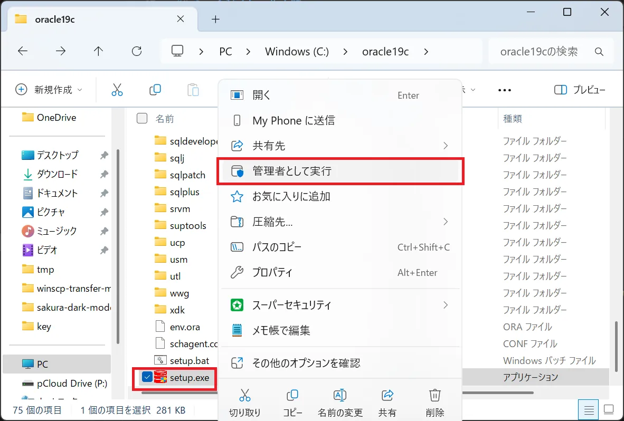
Task: Click PC breadcrumb in address bar
Action: pos(225,52)
